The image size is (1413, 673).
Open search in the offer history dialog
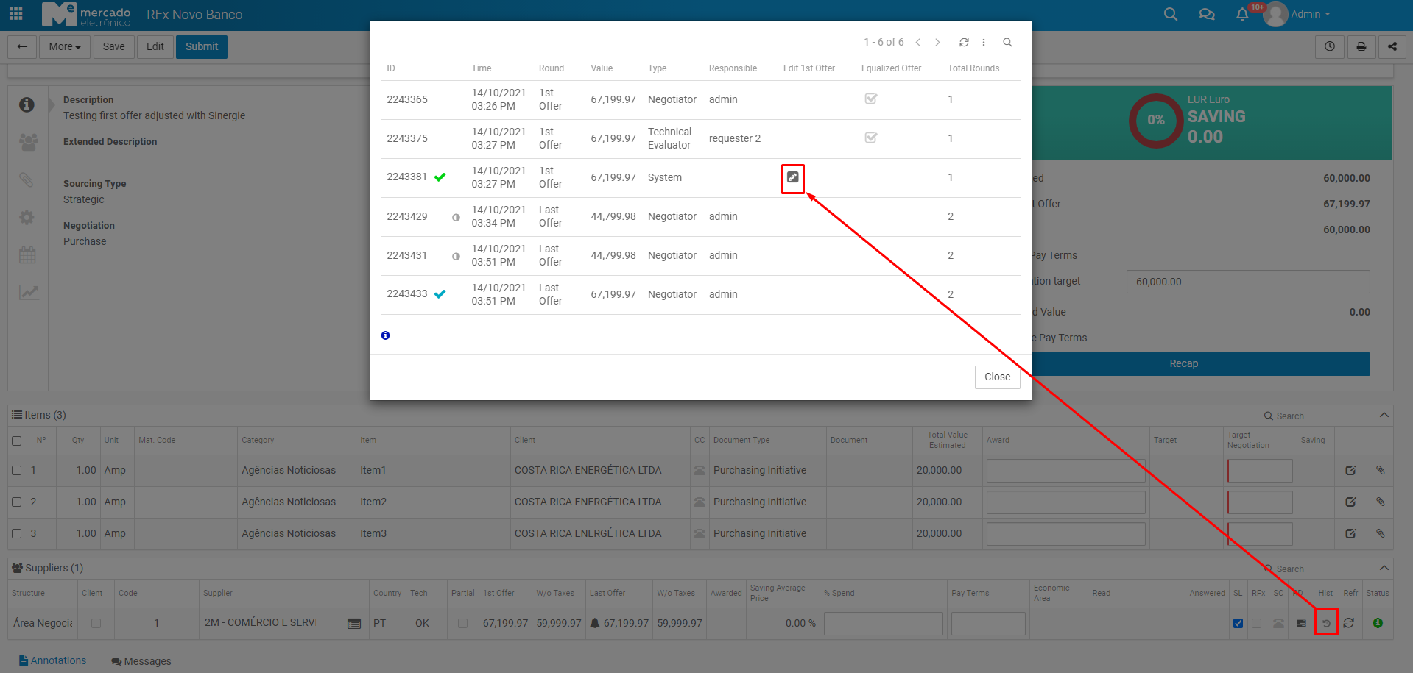pyautogui.click(x=1007, y=43)
